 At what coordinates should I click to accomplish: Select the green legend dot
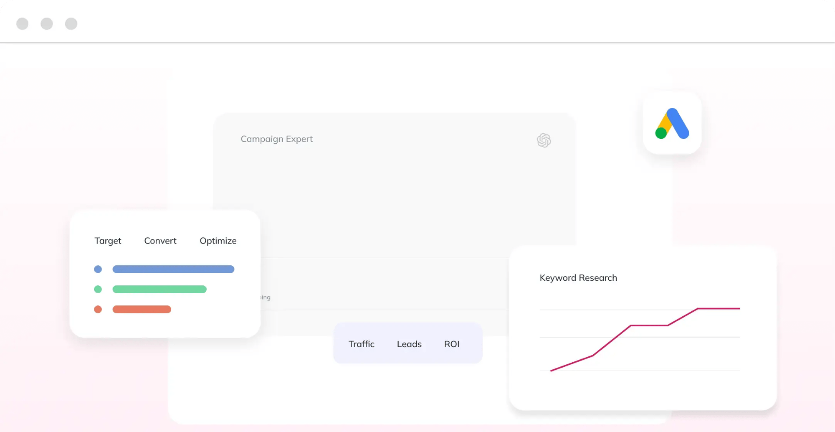(x=98, y=289)
